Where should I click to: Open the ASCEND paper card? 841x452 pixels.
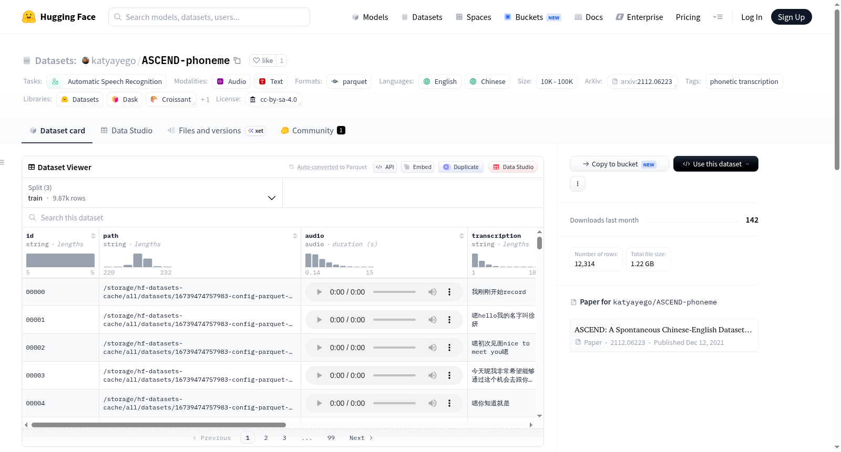[664, 335]
